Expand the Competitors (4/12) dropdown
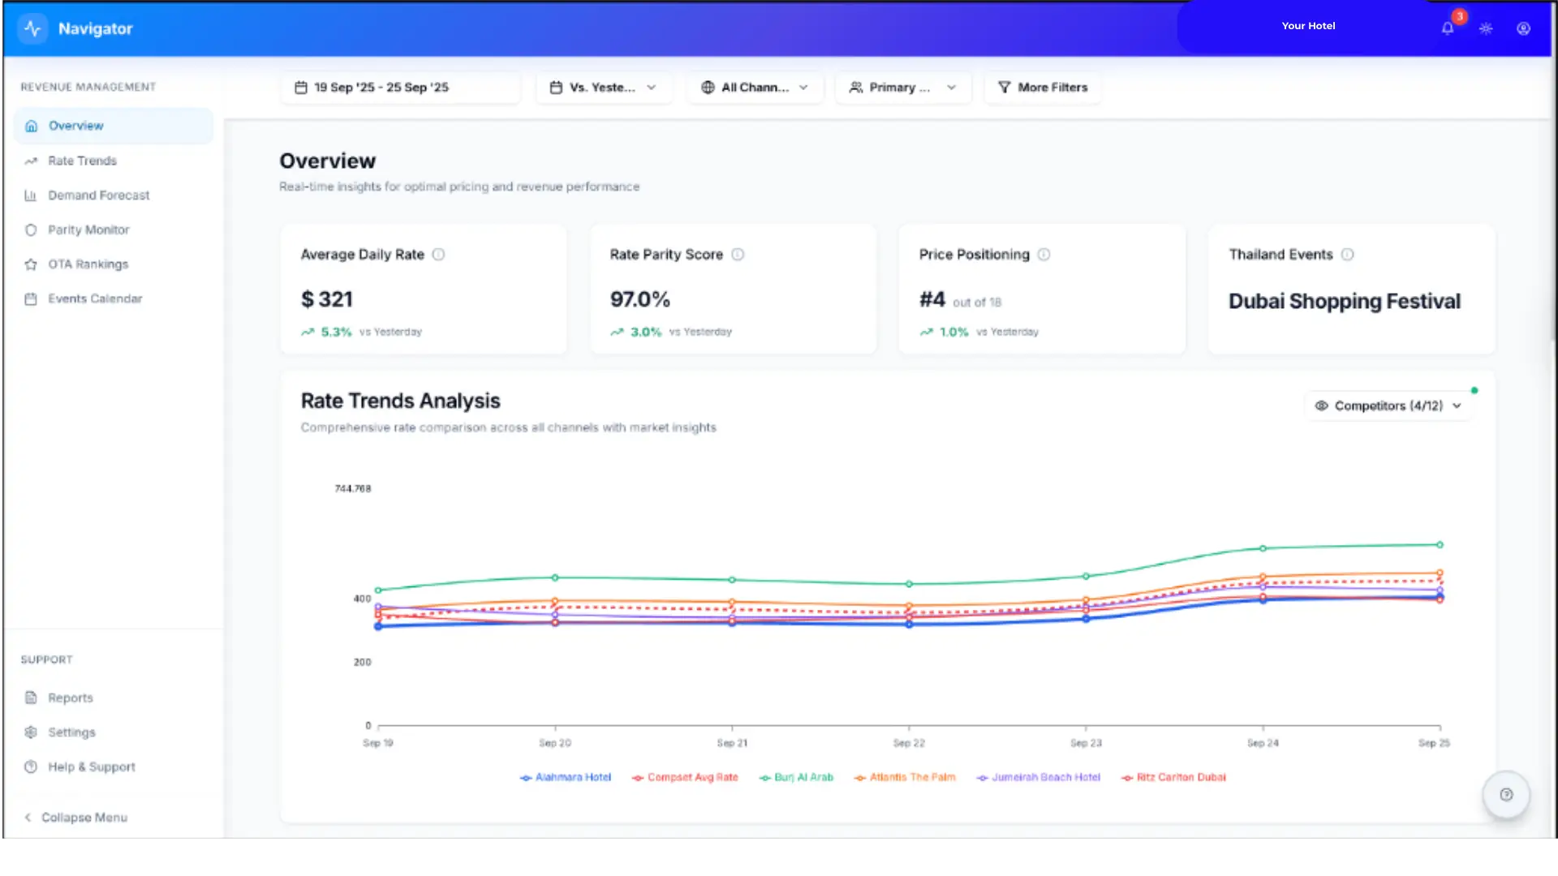Image resolution: width=1558 pixels, height=876 pixels. 1388,406
